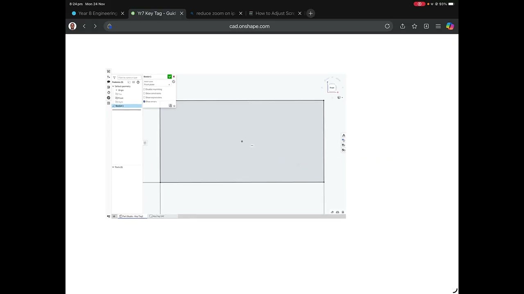
Task: Enable the Disable imprinting checkbox
Action: [144, 89]
